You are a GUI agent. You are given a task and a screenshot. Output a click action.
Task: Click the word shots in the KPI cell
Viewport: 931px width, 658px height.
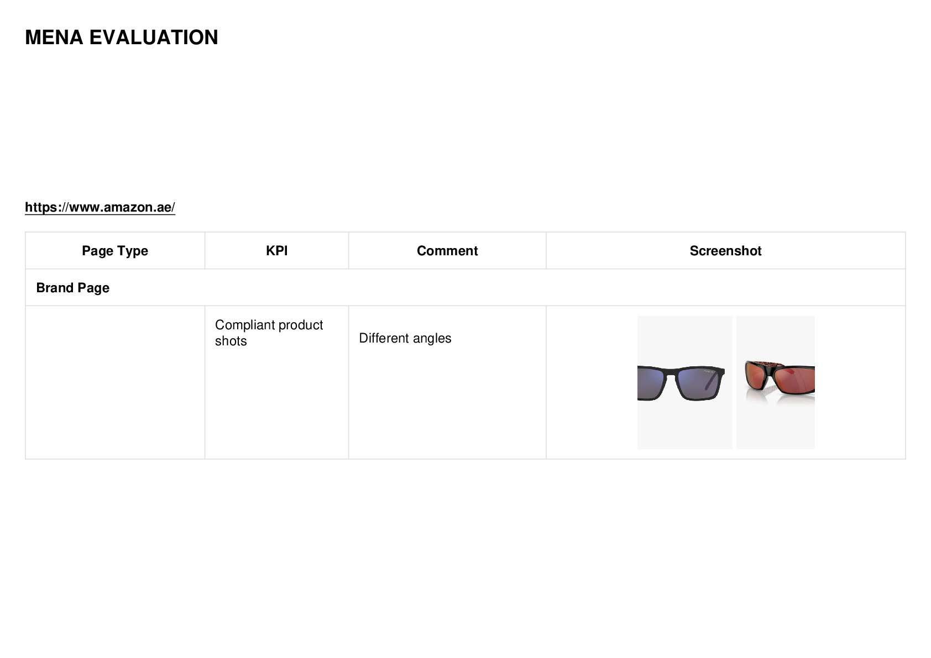click(x=231, y=341)
